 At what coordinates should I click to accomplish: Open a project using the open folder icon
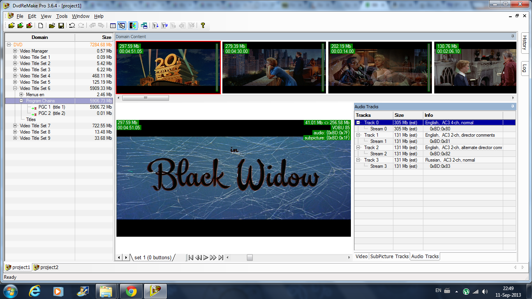[51, 26]
